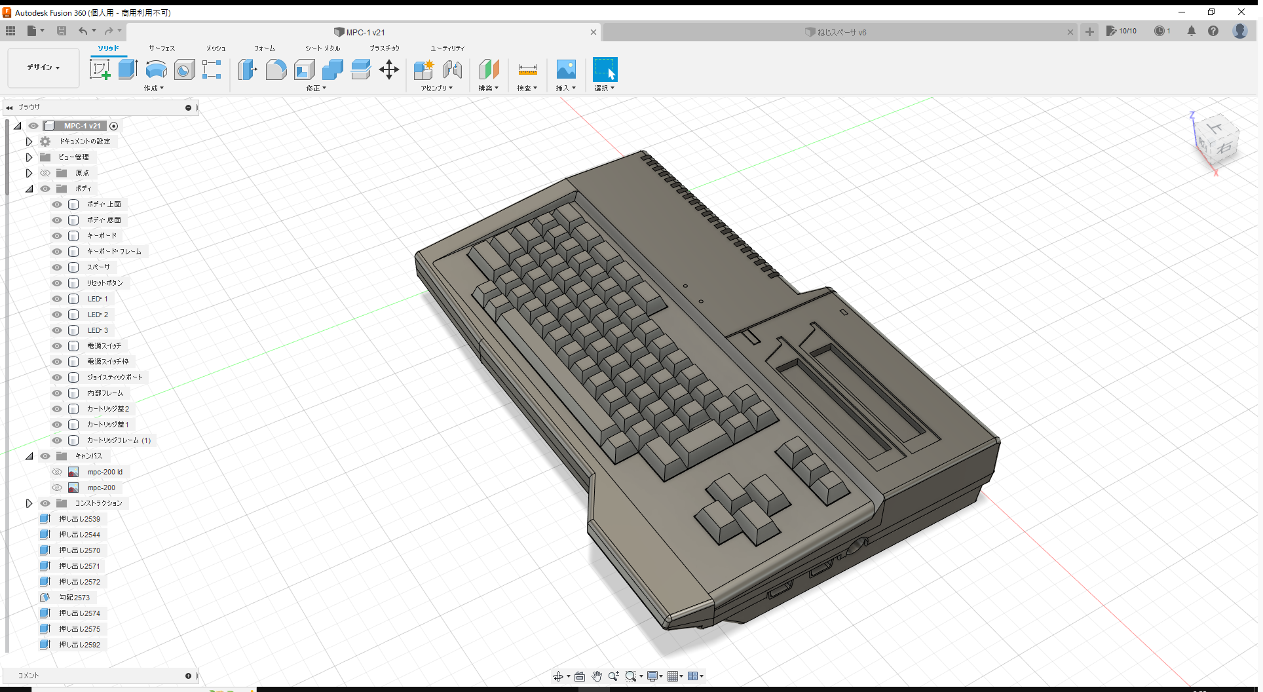Image resolution: width=1263 pixels, height=692 pixels.
Task: Activate the Fillet tool in 修正 group
Action: pos(276,69)
